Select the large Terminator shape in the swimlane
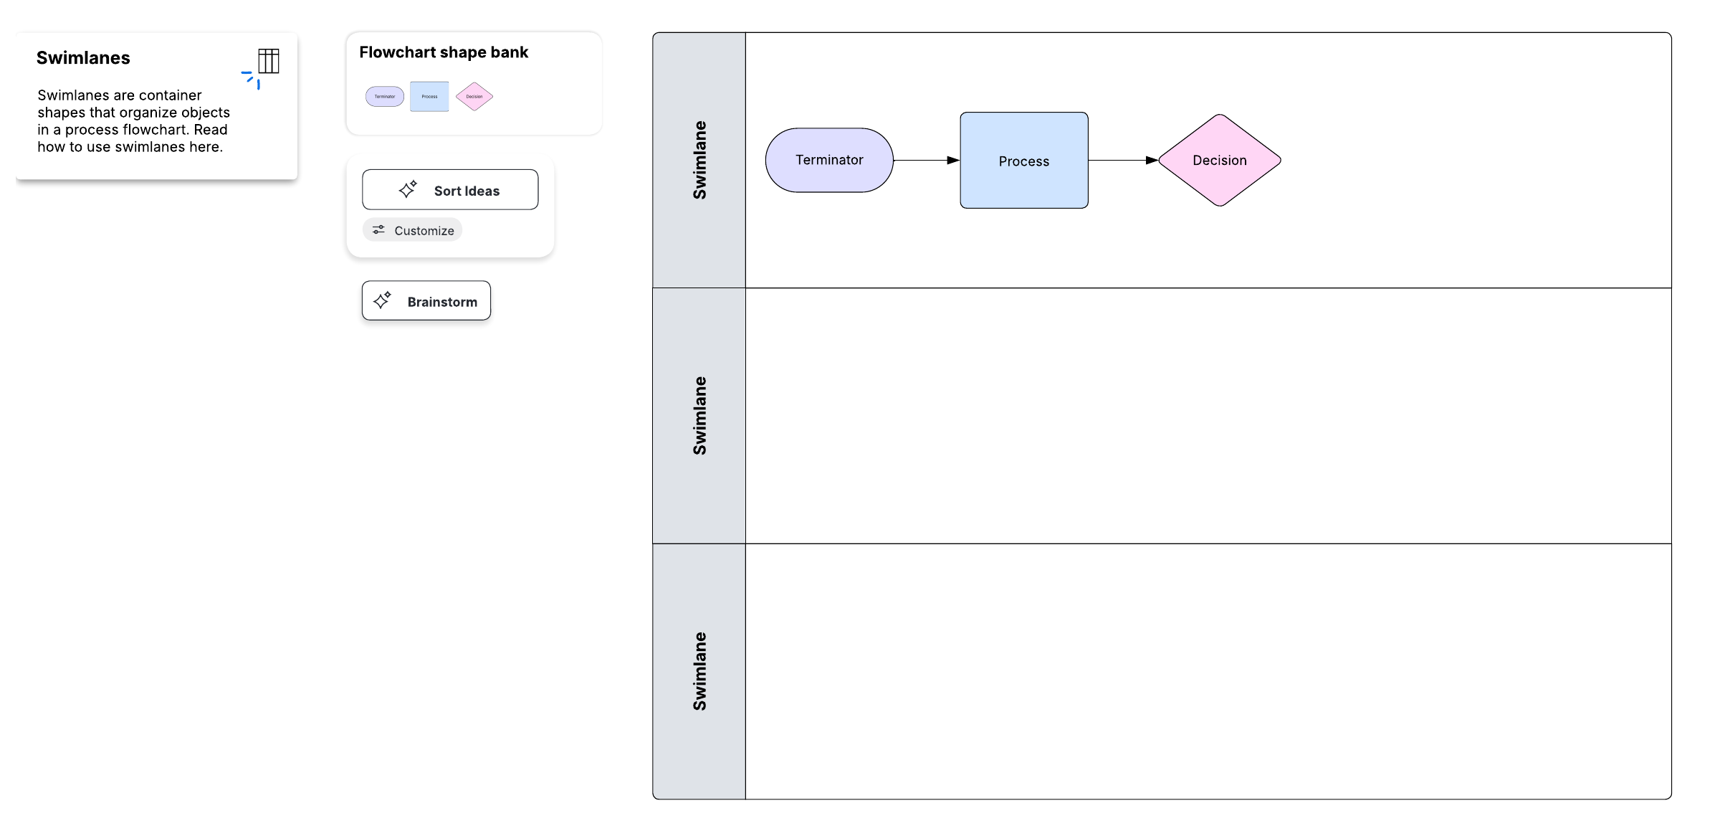Image resolution: width=1720 pixels, height=831 pixels. [829, 160]
